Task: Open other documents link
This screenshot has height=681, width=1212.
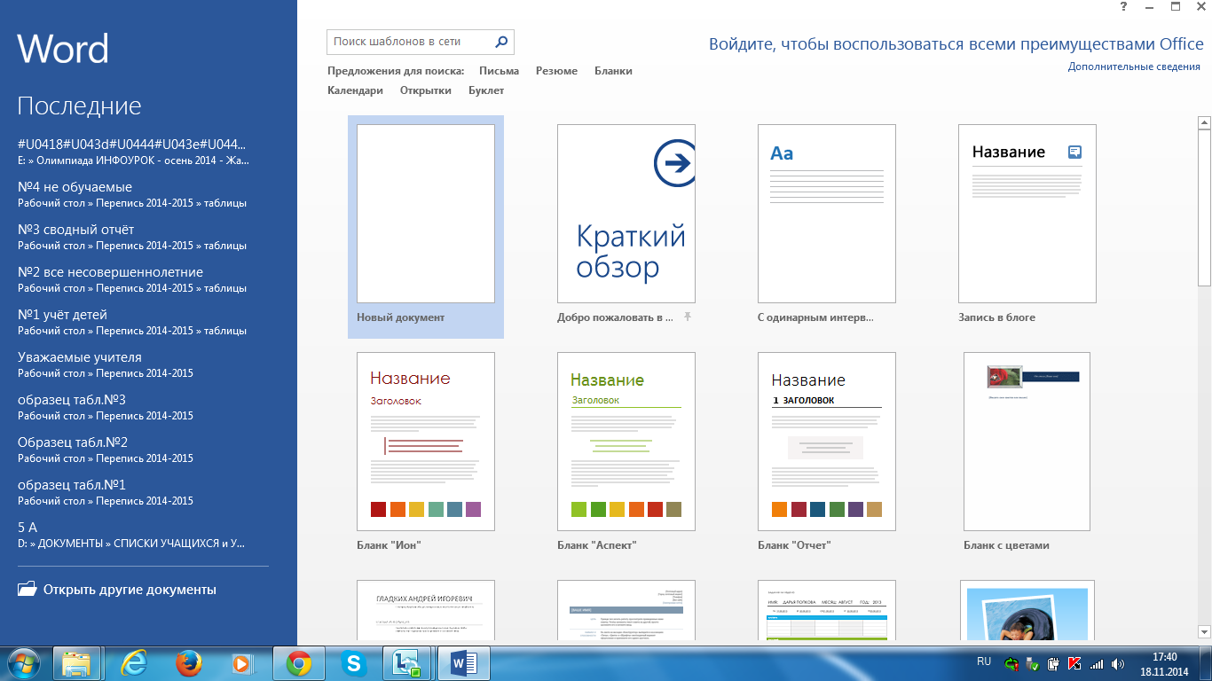Action: 130,590
